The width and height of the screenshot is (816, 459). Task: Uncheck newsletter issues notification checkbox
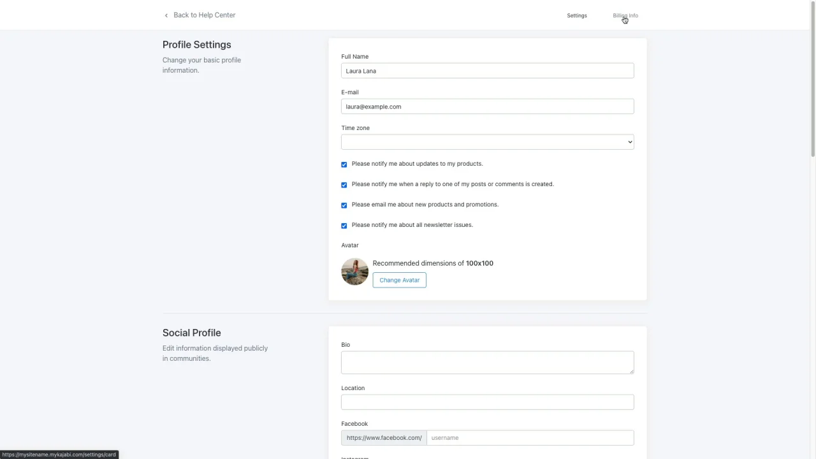coord(344,226)
